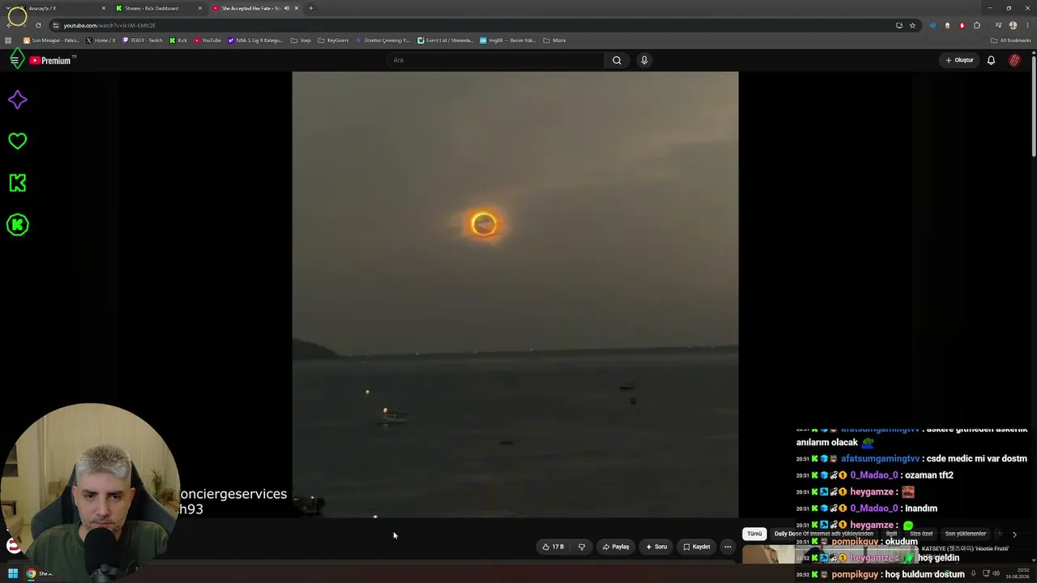Open the Chrome profile avatar
Image resolution: width=1037 pixels, height=583 pixels.
pos(1013,25)
